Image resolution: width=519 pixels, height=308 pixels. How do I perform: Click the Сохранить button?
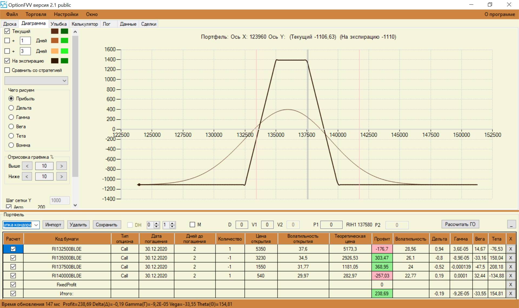[107, 225]
